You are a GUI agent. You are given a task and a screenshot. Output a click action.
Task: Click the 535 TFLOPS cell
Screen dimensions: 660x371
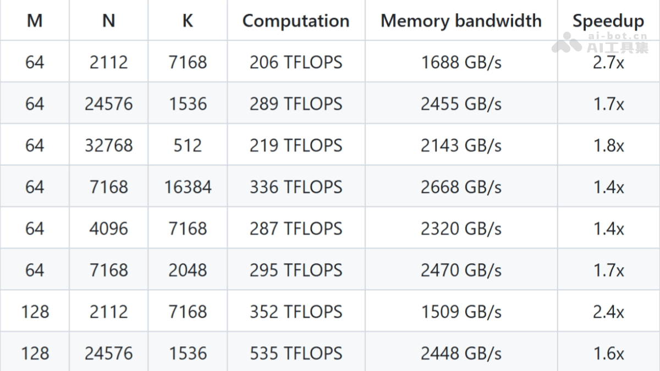pyautogui.click(x=296, y=353)
